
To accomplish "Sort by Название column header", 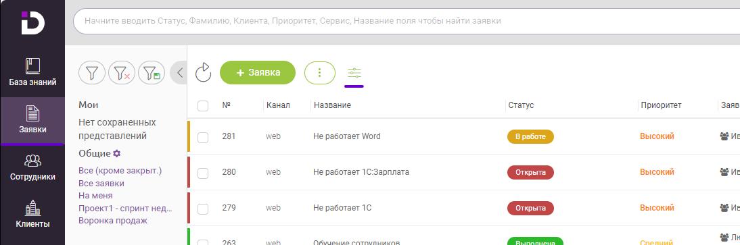I will pos(332,105).
